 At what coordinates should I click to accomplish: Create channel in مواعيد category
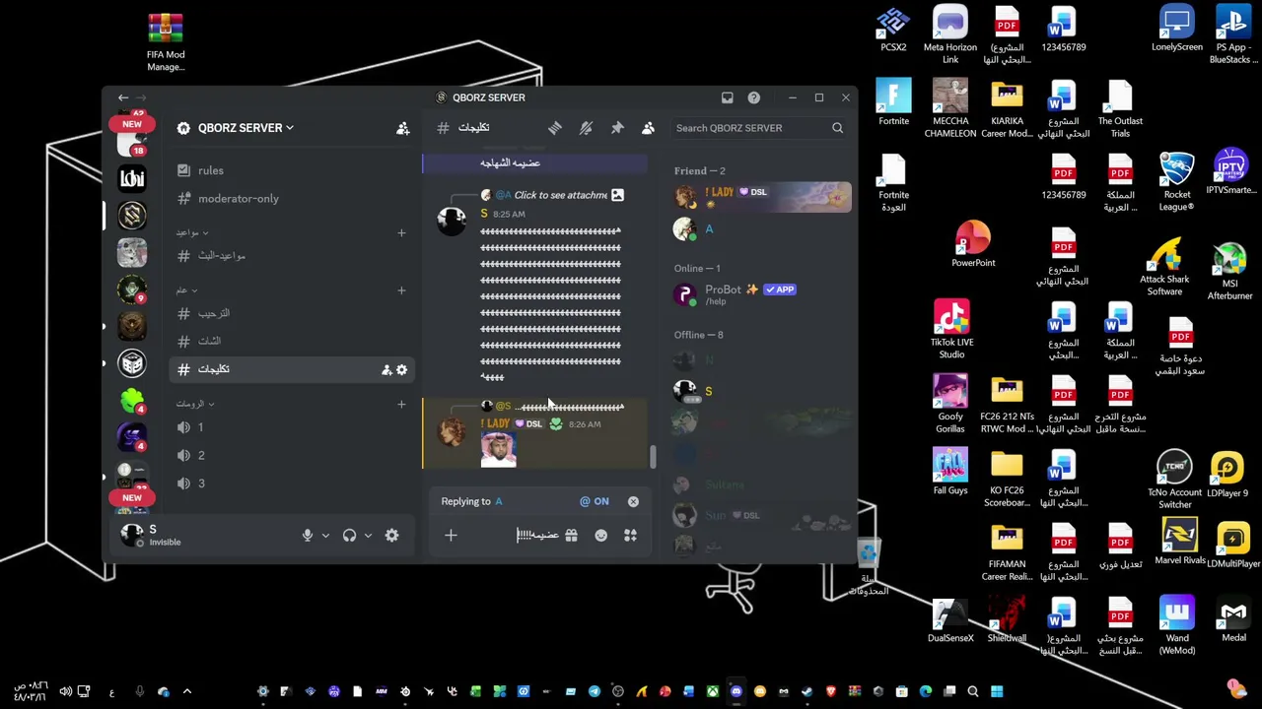401,232
